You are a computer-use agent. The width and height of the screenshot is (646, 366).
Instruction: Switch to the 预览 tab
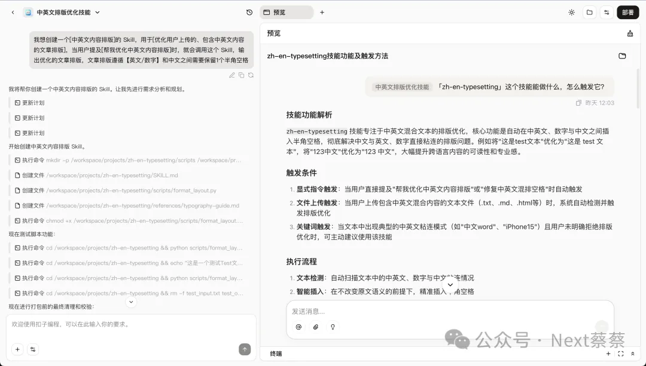(x=286, y=12)
